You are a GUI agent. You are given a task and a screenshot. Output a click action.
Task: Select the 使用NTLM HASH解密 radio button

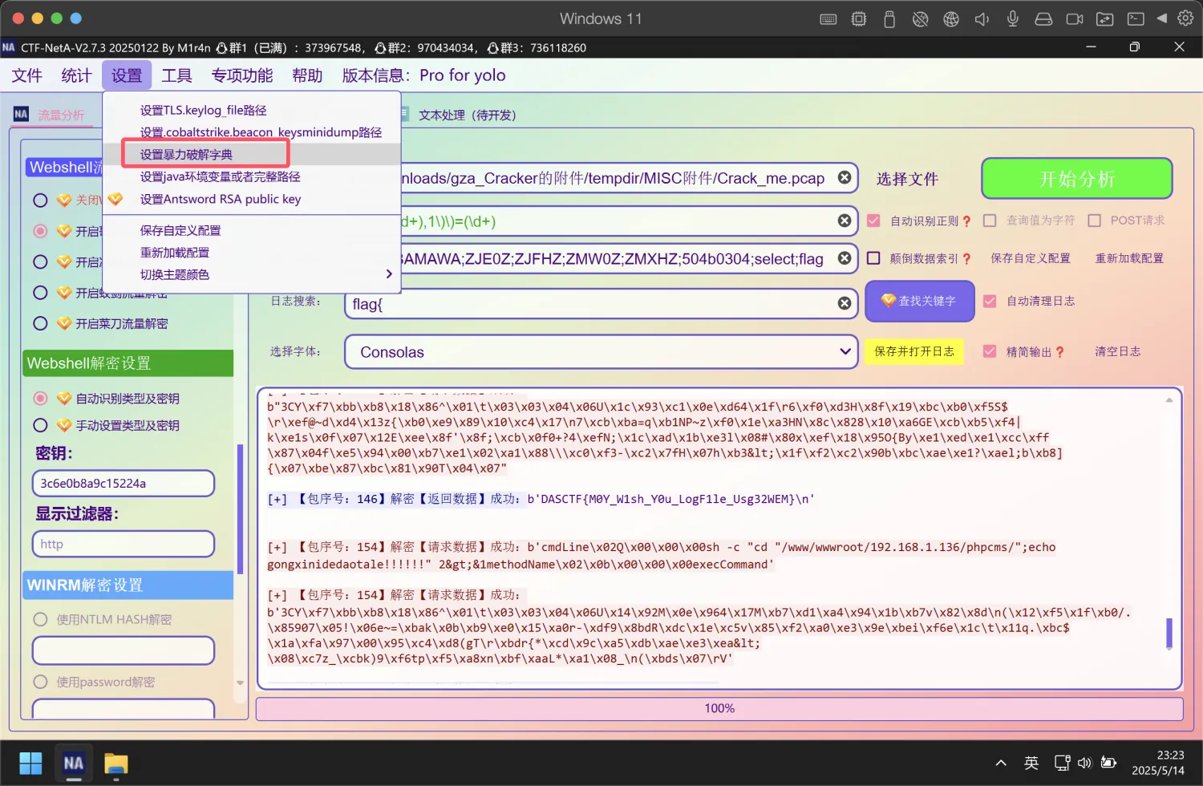[x=40, y=619]
